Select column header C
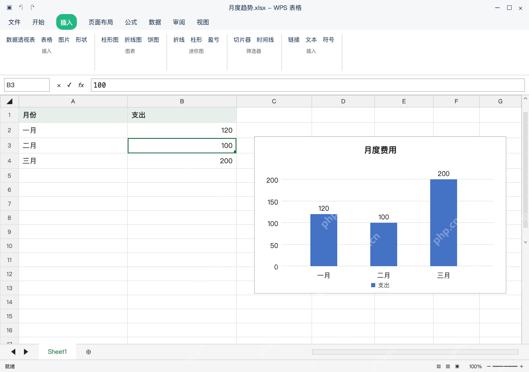Viewport: 529px width, 372px height. pyautogui.click(x=274, y=101)
